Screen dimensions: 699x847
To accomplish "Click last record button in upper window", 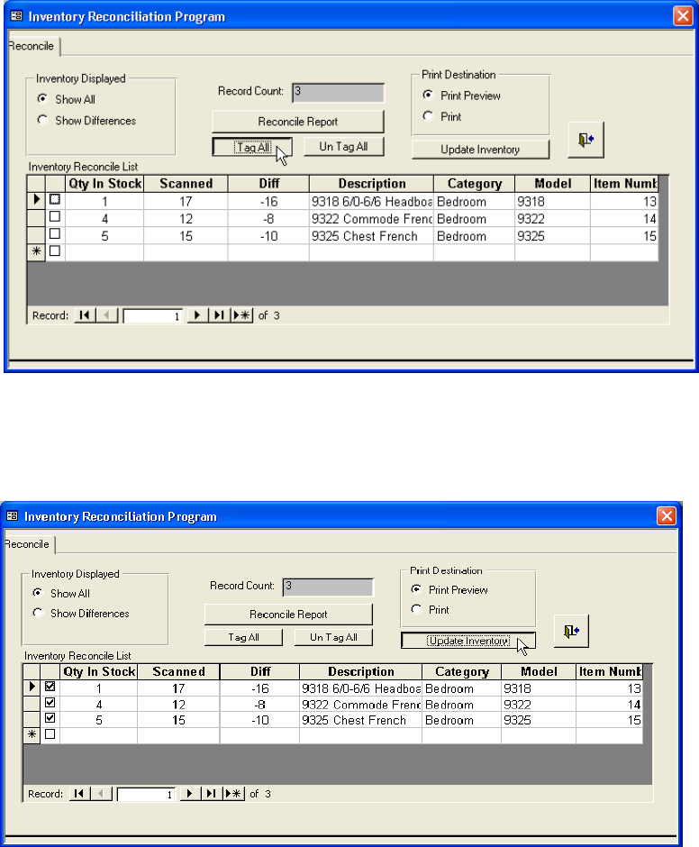I will [x=219, y=315].
